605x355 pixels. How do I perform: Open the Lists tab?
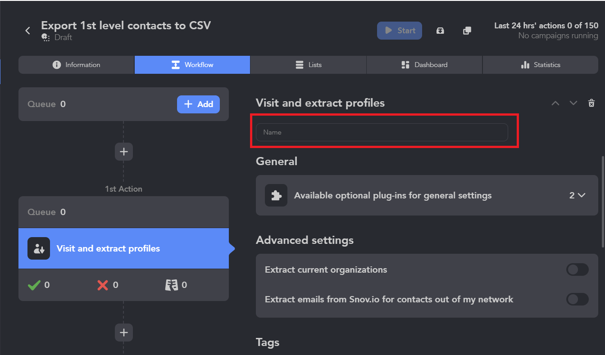click(x=309, y=65)
